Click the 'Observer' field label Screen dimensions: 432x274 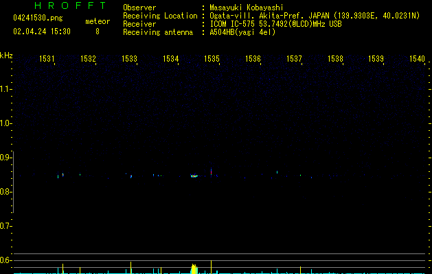click(x=139, y=8)
